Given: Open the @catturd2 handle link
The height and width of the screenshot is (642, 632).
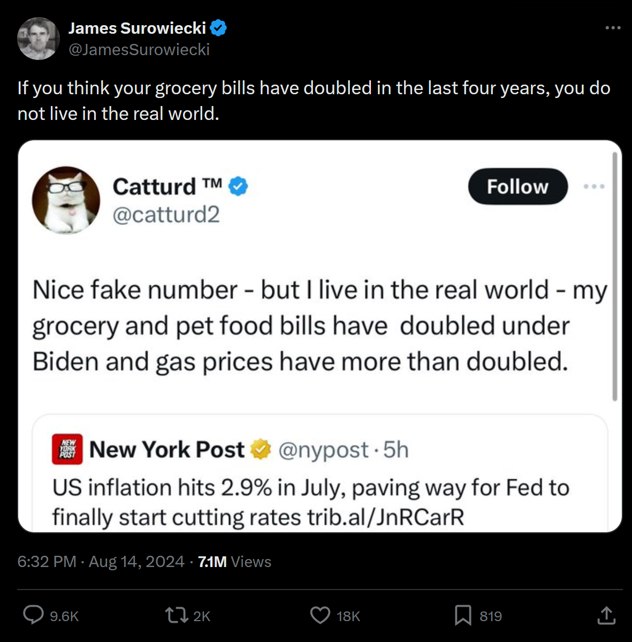Looking at the screenshot, I should [166, 214].
